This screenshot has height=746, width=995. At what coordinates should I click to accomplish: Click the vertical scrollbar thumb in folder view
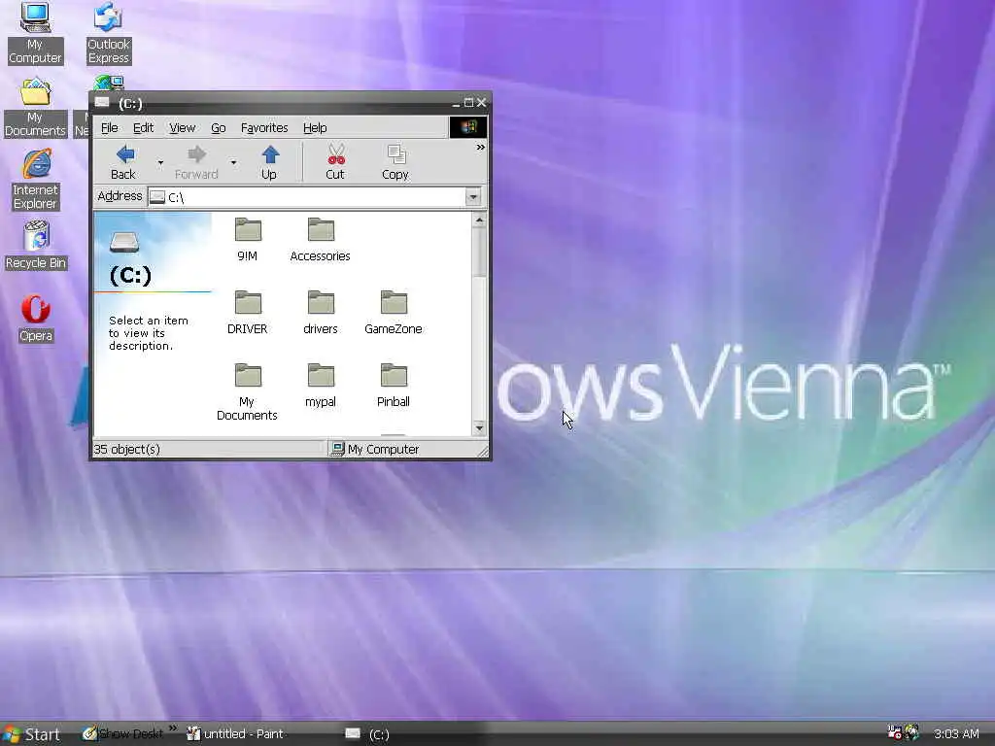pos(479,253)
